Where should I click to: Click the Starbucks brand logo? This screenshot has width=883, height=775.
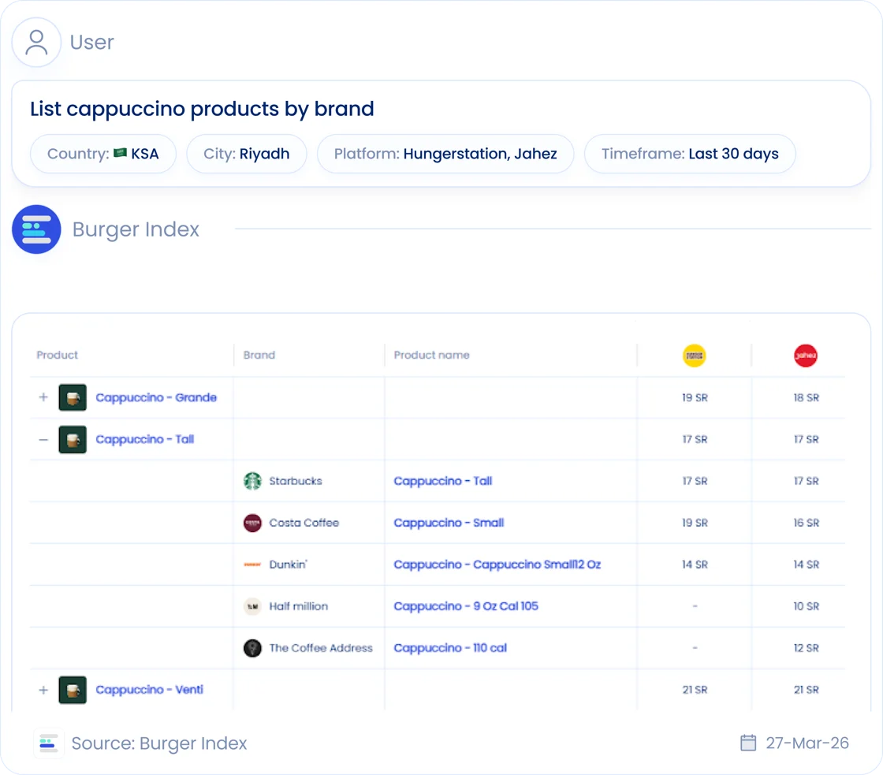[x=252, y=481]
